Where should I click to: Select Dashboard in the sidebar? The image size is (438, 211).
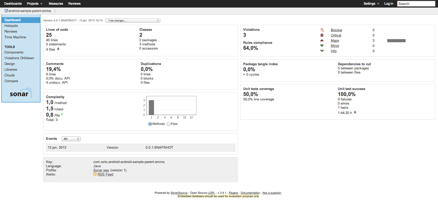(21, 20)
